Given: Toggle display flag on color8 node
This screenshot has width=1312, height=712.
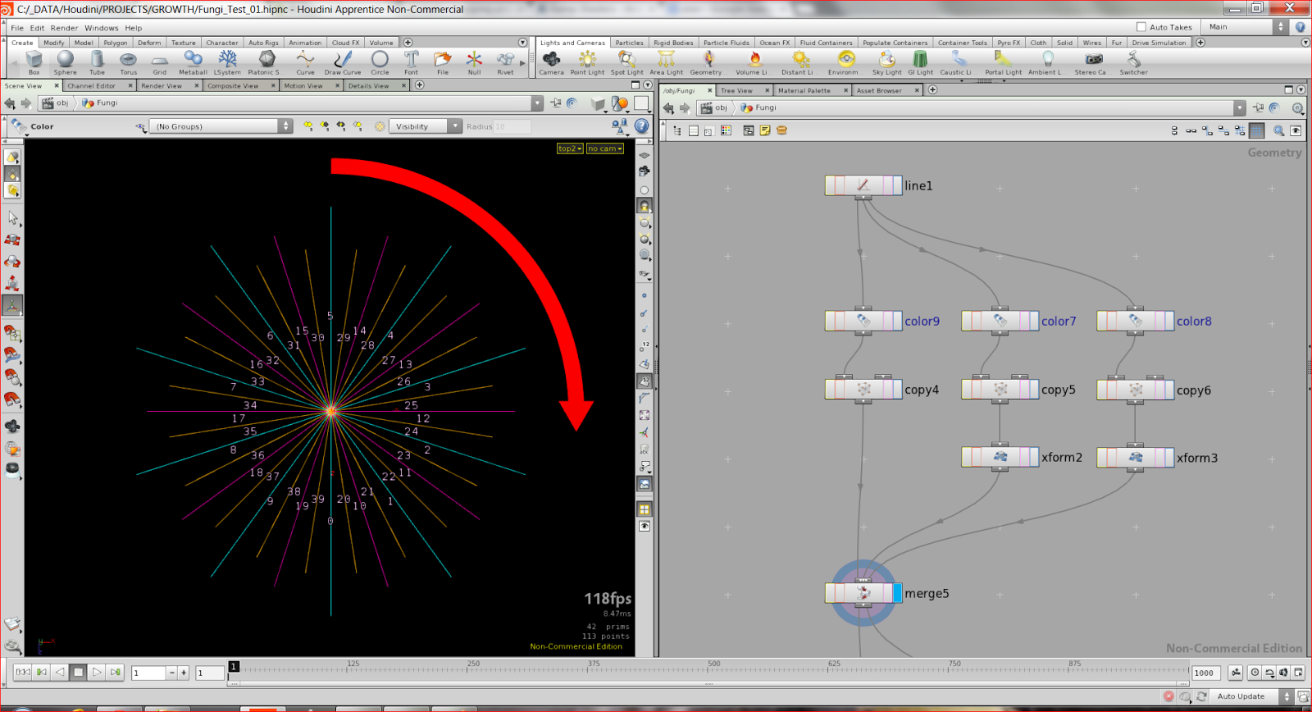Looking at the screenshot, I should point(1169,321).
